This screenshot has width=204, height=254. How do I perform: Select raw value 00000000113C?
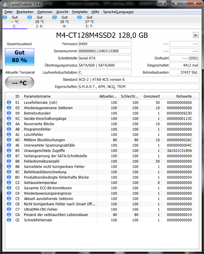point(179,118)
